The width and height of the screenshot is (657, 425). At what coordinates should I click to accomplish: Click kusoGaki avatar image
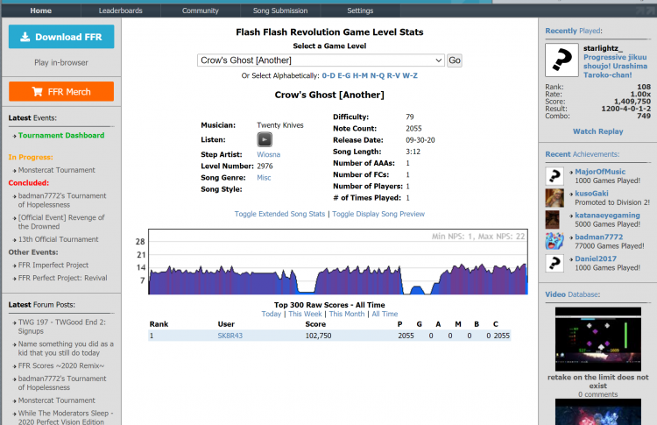[x=554, y=197]
